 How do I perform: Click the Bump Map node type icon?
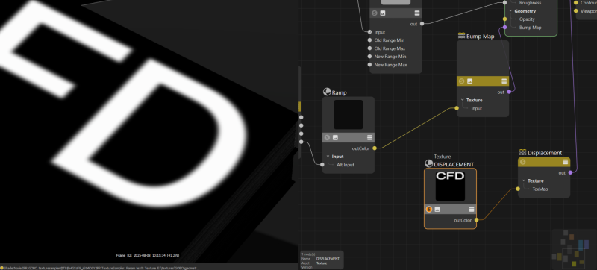point(461,36)
